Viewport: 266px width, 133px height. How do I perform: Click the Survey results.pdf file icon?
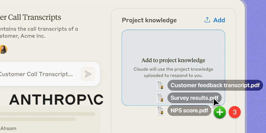160,98
